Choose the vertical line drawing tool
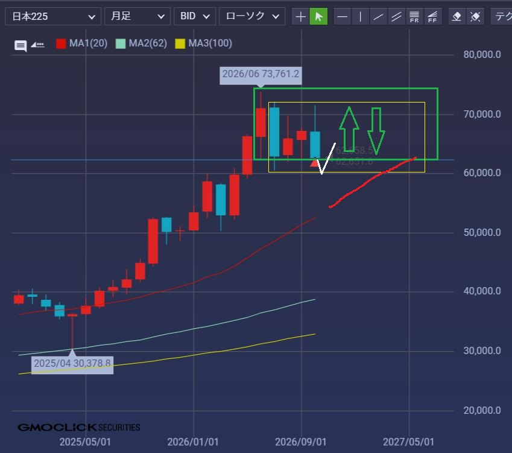Screen dimensions: 512x453 pos(360,16)
